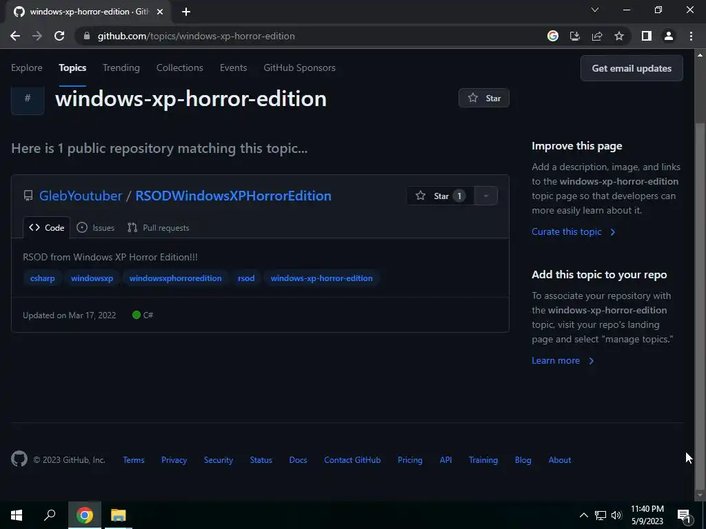706x529 pixels.
Task: Open the Pricing footer link
Action: [x=410, y=459]
